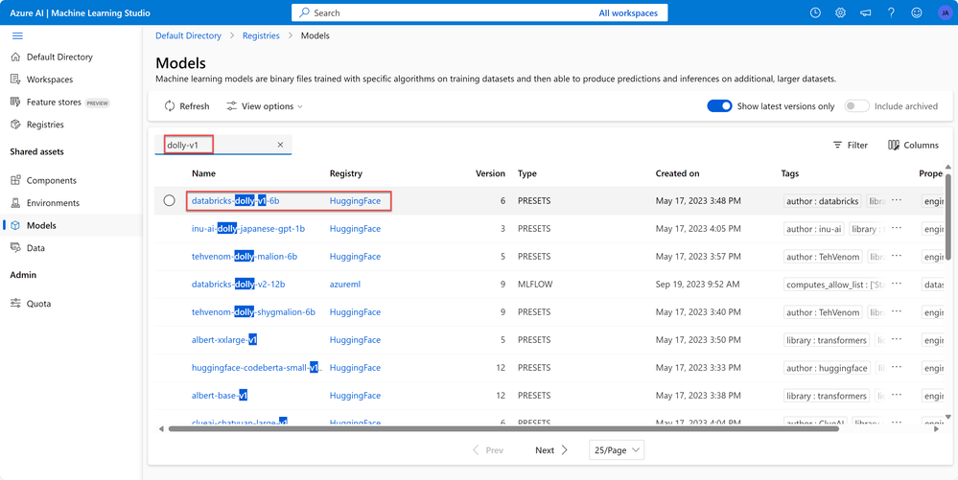Click Registries breadcrumb

pyautogui.click(x=261, y=36)
